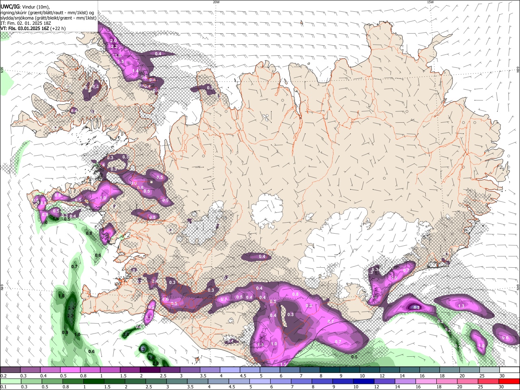Click the 'IT: Fim. 02. 01. 2025 18Z' line
Viewport: 520px width, 390px height.
point(26,23)
